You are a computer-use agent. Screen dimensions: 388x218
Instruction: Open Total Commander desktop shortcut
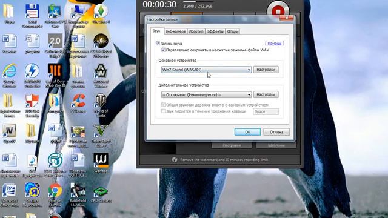32,16
